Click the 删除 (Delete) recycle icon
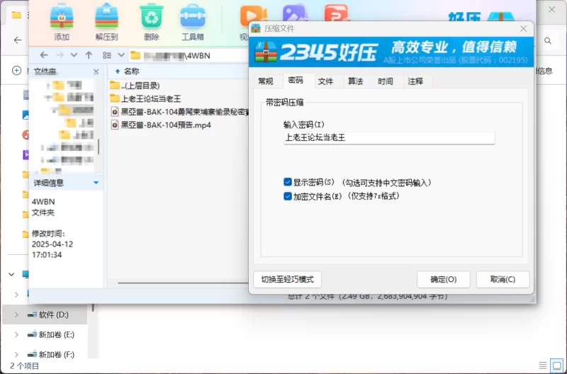Viewport: 567px width, 374px height. [152, 21]
